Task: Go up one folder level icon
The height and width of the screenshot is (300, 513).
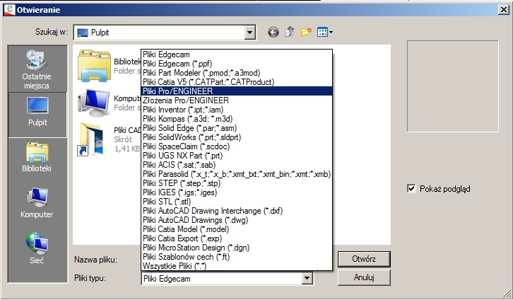Action: tap(289, 32)
